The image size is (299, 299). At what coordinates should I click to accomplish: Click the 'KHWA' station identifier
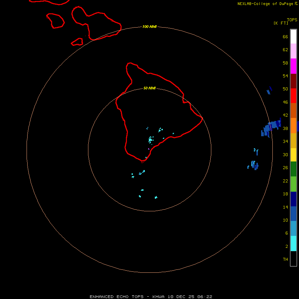[158, 297]
